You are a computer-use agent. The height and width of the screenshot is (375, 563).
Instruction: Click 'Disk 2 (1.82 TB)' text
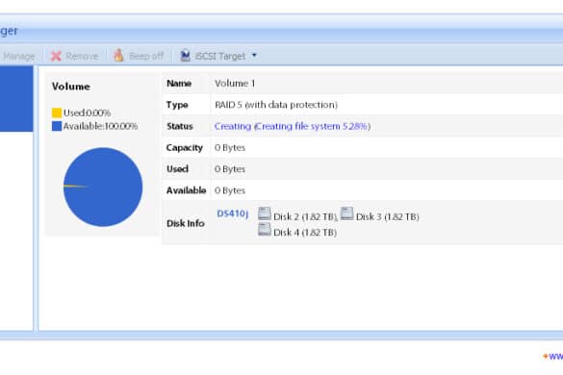305,216
